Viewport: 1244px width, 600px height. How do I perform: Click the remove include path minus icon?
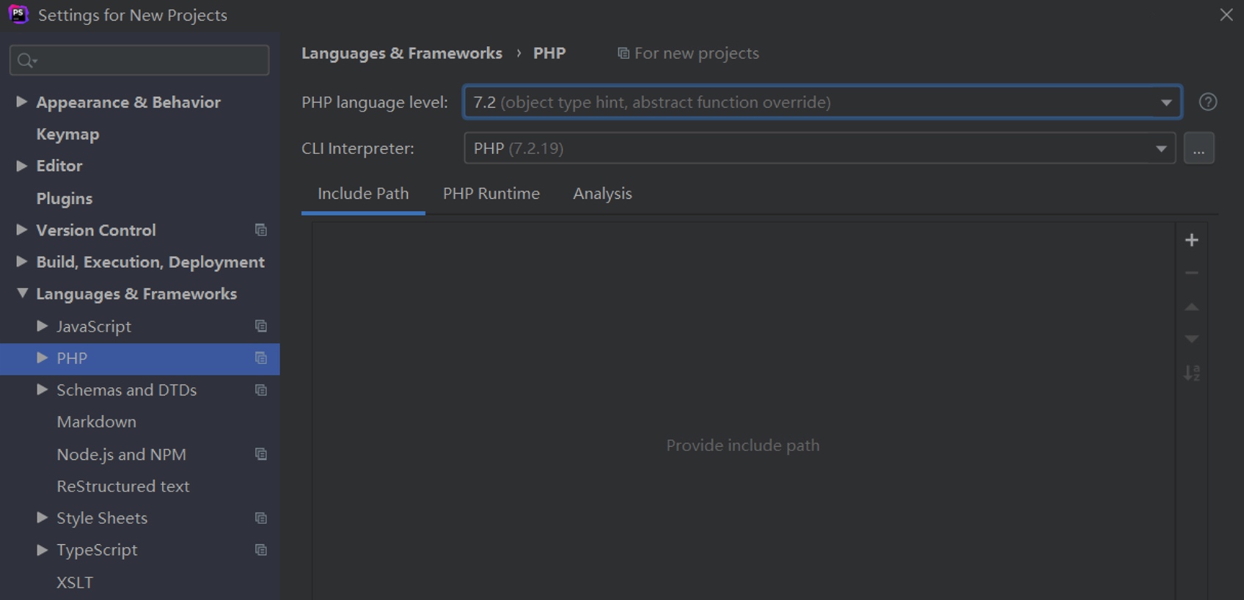click(x=1192, y=273)
